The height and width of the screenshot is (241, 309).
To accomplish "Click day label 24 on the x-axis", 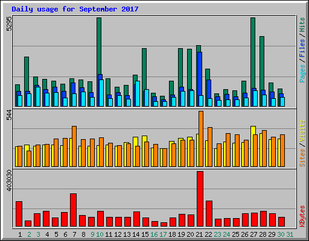I will (x=226, y=234).
